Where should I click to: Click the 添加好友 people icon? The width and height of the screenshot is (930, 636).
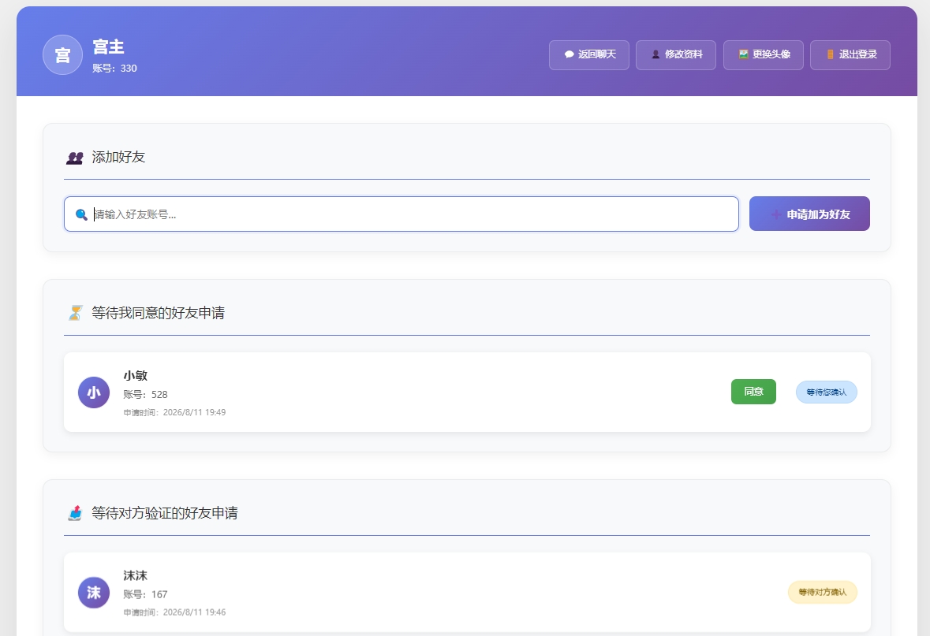point(75,158)
